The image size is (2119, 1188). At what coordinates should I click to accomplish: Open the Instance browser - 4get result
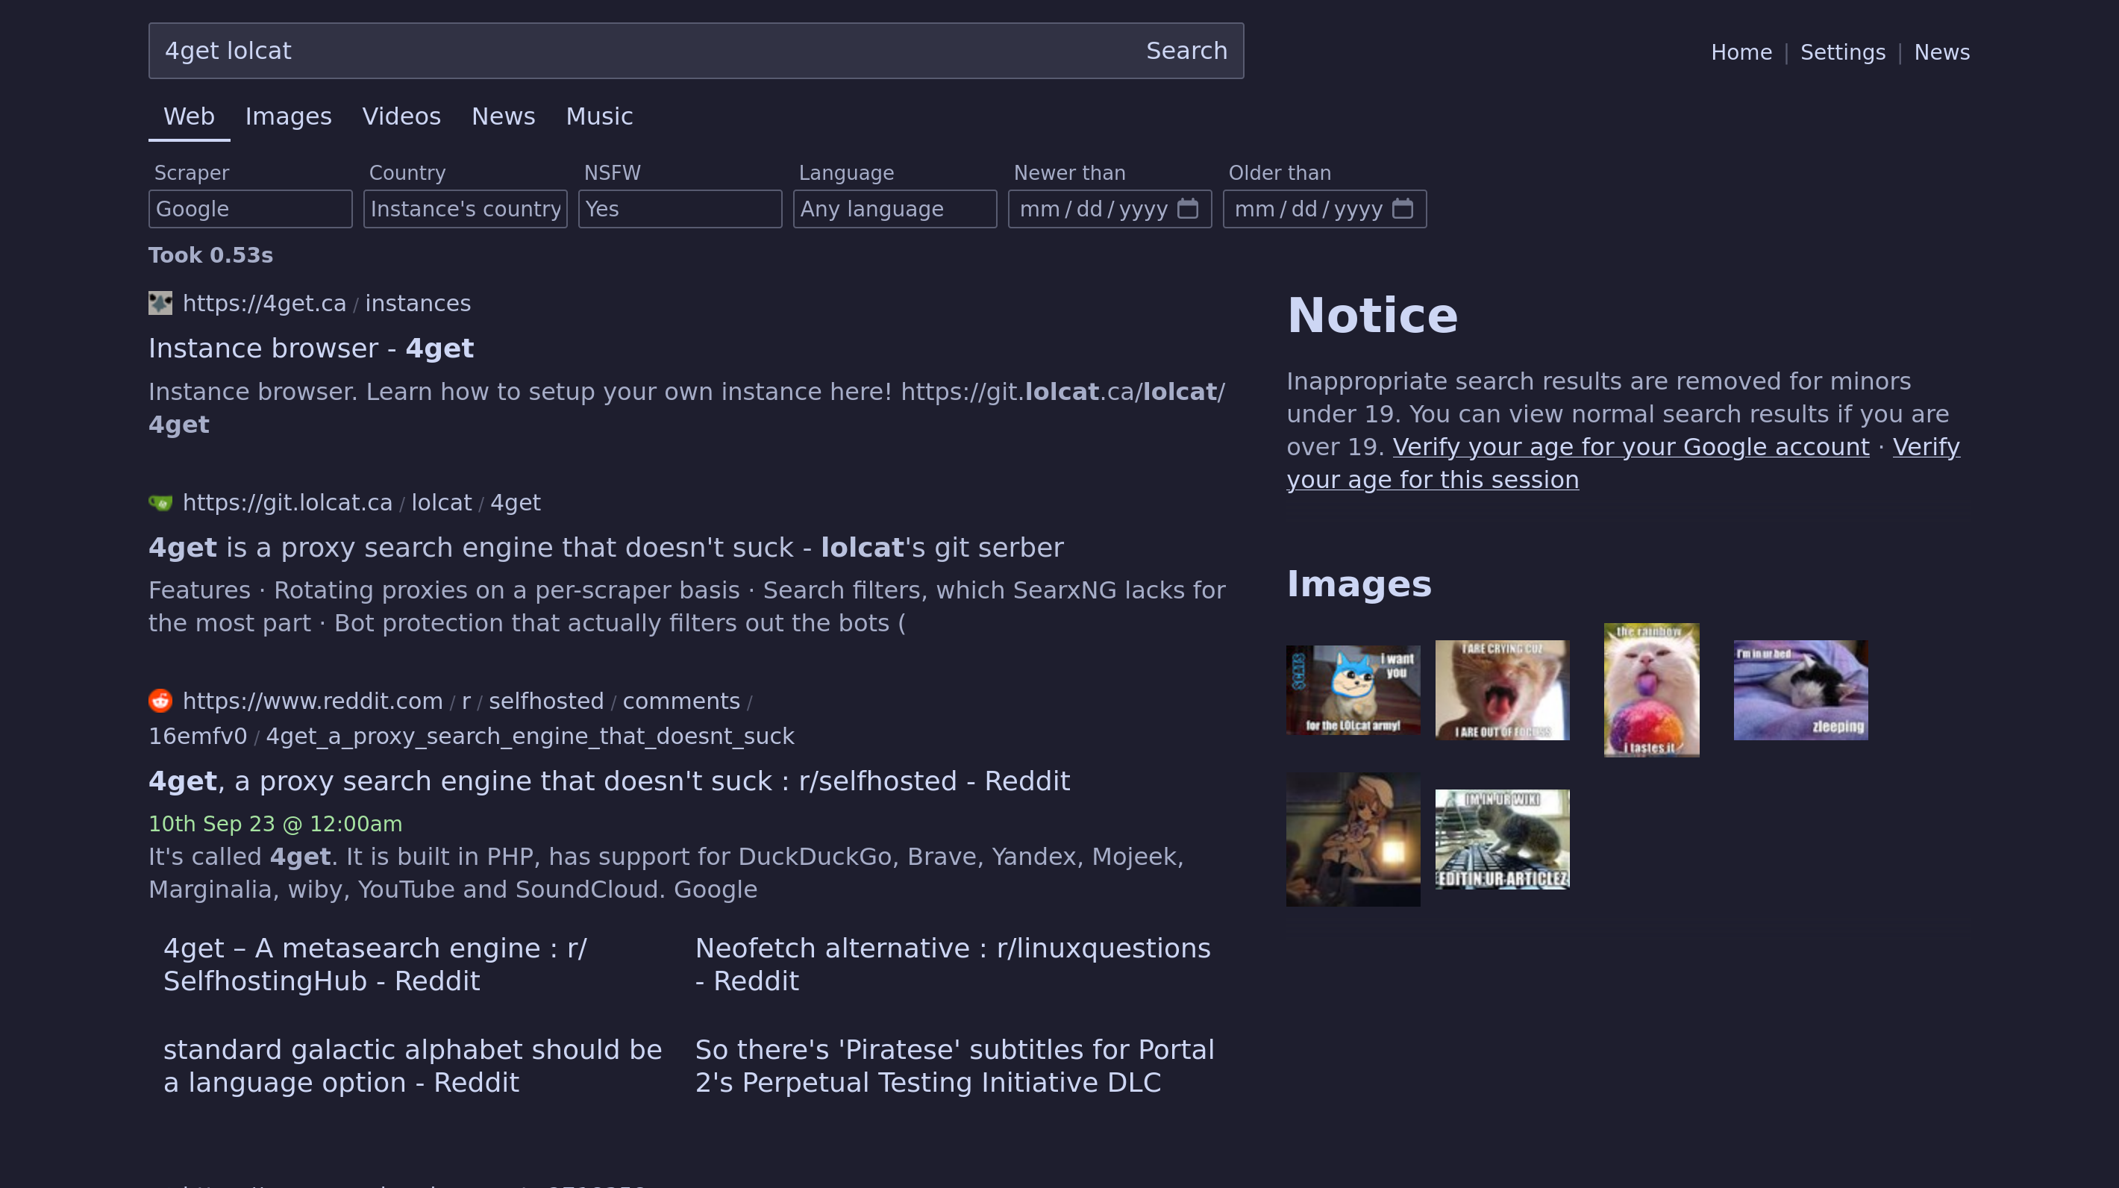tap(311, 348)
